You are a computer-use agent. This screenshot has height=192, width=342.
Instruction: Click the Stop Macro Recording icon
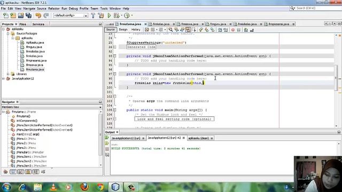(x=239, y=30)
